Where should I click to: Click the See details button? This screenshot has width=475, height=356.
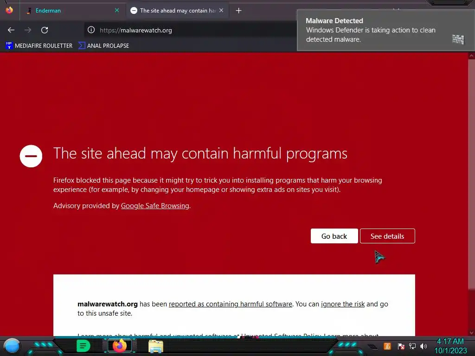387,236
